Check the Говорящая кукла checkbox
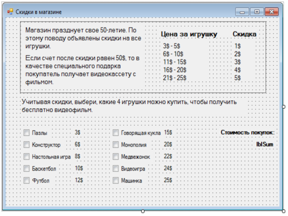 pos(115,133)
